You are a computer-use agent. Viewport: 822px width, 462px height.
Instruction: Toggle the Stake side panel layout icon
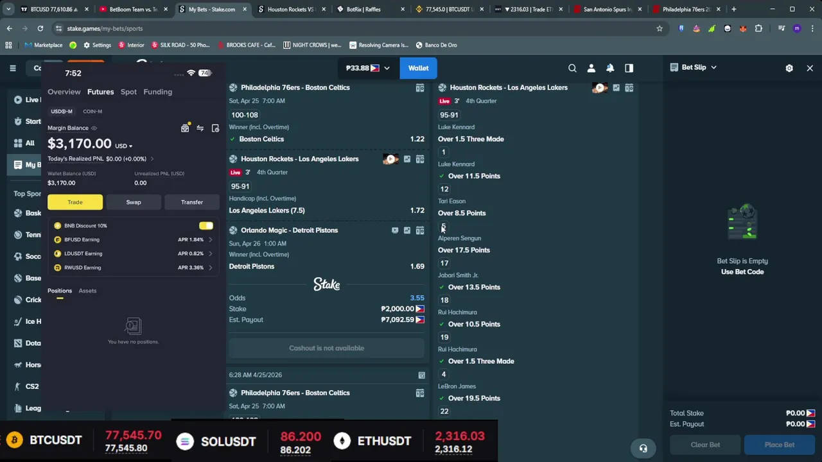coord(629,68)
